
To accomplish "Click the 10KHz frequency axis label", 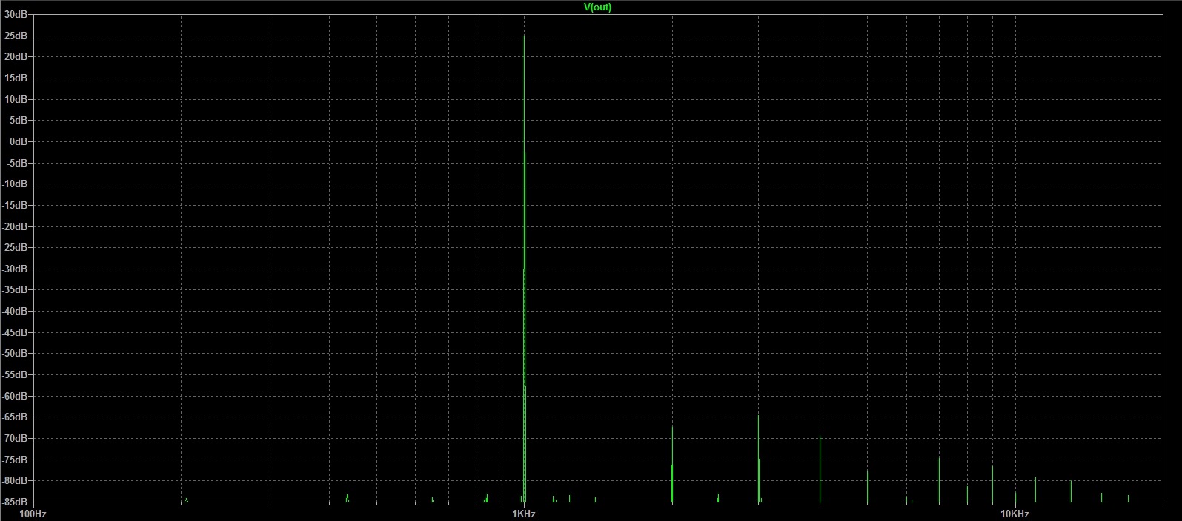I will [x=1015, y=514].
